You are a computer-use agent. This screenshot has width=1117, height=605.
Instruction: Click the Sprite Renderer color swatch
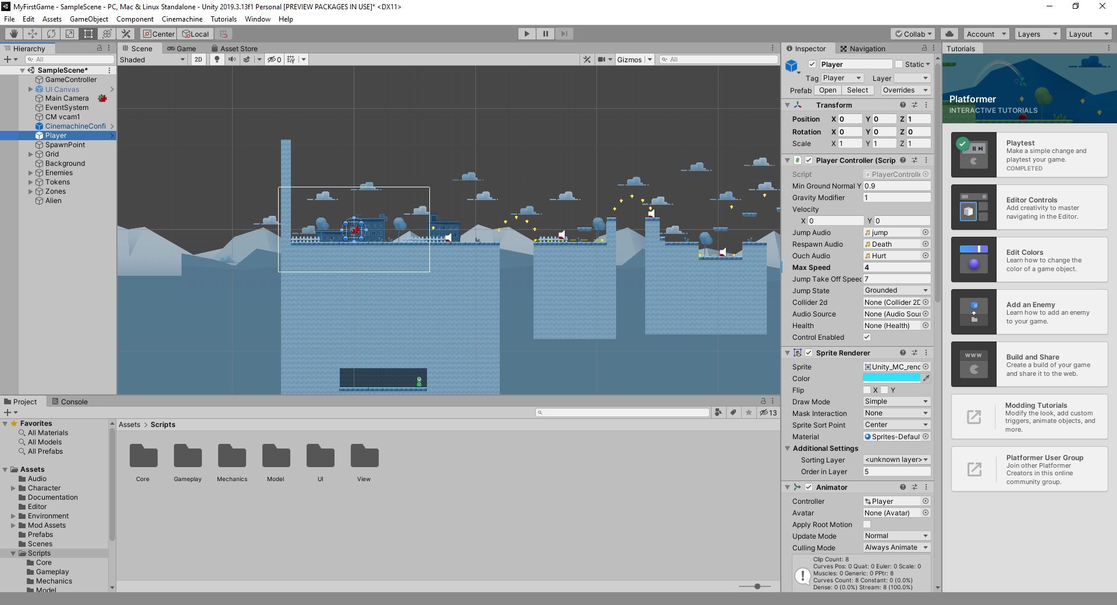(891, 378)
